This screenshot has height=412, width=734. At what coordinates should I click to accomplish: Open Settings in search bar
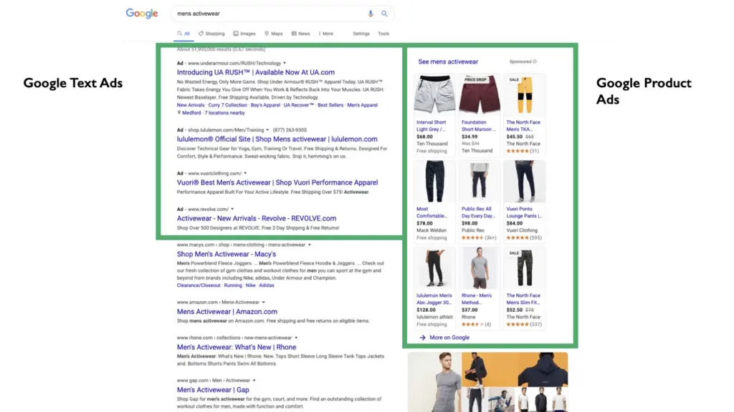361,34
